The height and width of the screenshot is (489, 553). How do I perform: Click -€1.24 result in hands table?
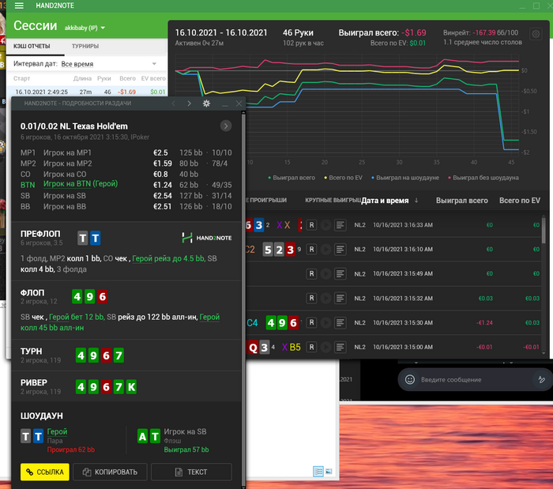tap(484, 322)
